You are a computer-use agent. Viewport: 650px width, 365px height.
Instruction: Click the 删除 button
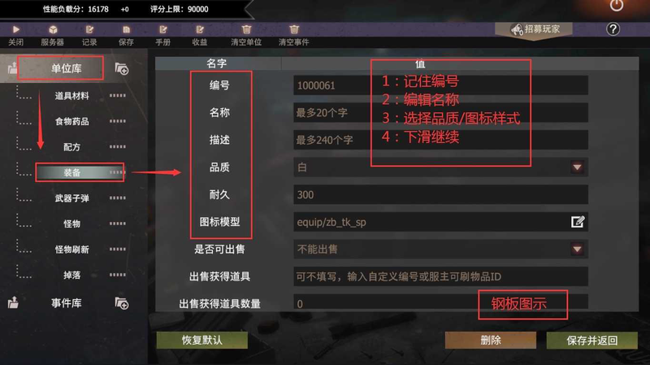(491, 340)
